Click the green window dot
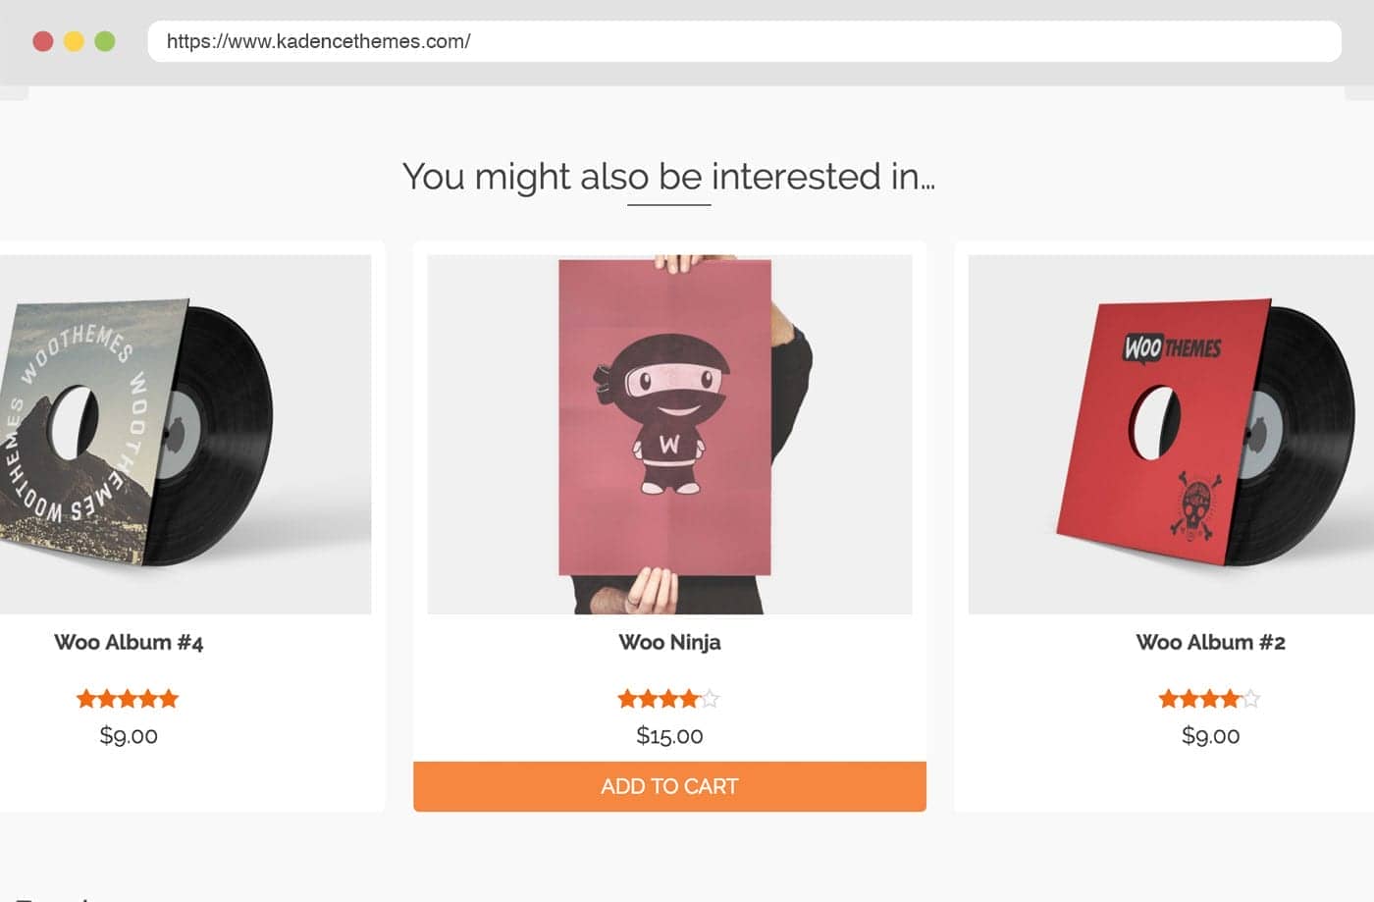Screen dimensions: 1374x902 105,41
